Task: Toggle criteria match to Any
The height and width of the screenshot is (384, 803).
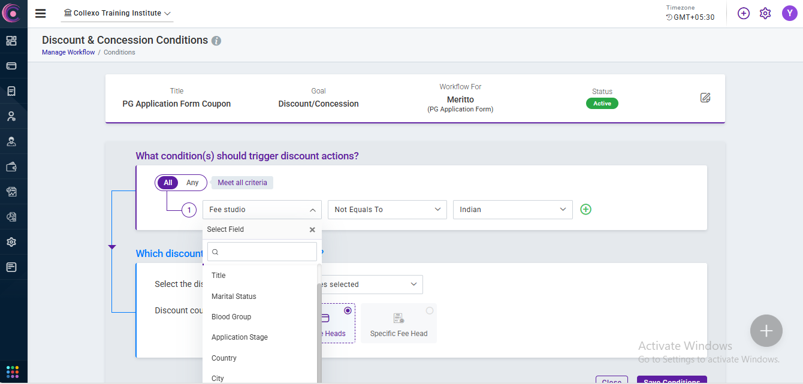Action: pyautogui.click(x=192, y=183)
